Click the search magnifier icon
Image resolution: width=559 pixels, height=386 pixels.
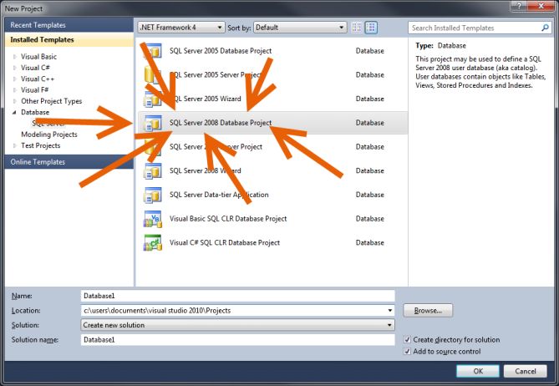[x=545, y=28]
